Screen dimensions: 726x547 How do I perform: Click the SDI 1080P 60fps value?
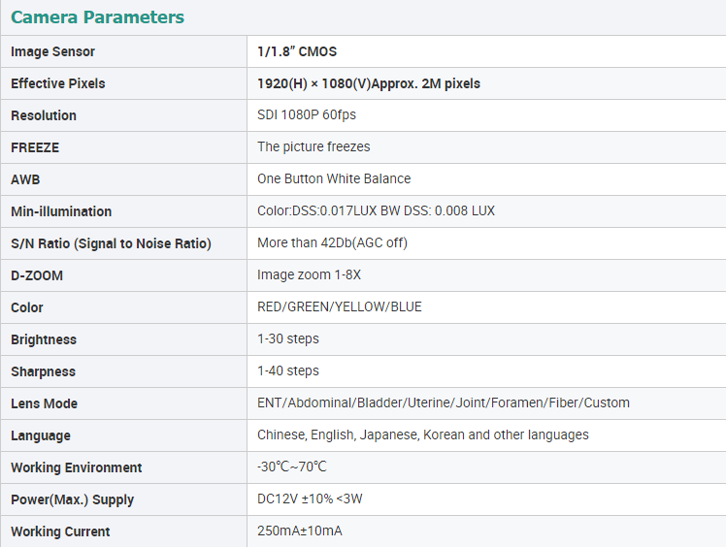pyautogui.click(x=307, y=114)
